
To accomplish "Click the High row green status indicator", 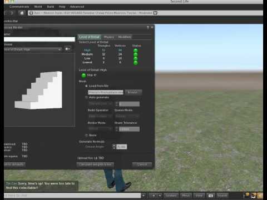I will click(x=136, y=51).
